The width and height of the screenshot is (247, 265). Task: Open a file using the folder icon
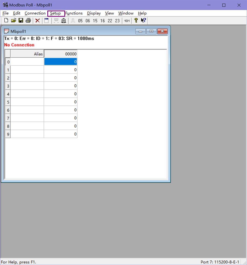pos(14,21)
